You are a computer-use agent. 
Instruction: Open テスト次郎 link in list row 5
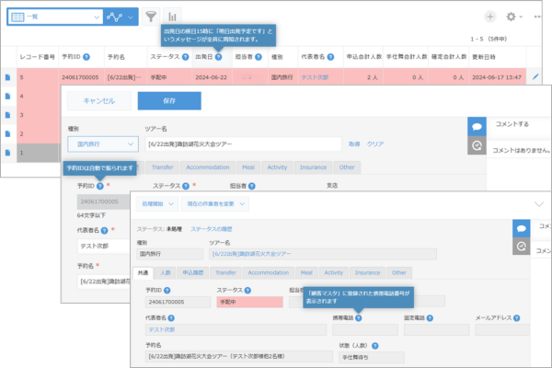pos(315,77)
